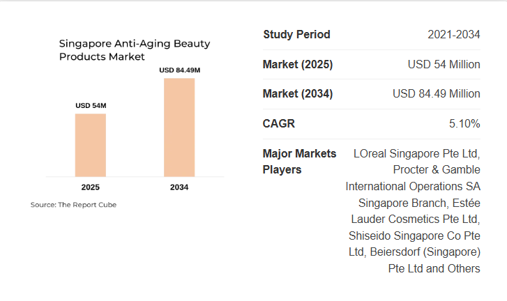Select the USD 54 Million table value
This screenshot has height=301, width=507.
click(x=444, y=65)
